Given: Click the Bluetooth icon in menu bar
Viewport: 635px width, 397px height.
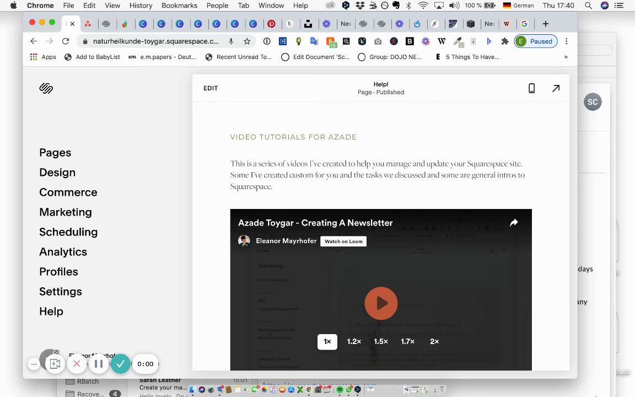Looking at the screenshot, I should pyautogui.click(x=408, y=6).
